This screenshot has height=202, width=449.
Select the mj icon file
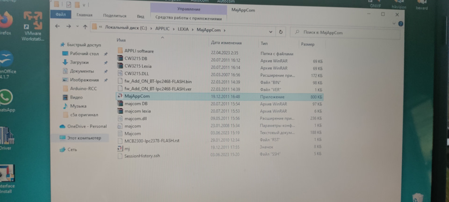coord(120,148)
